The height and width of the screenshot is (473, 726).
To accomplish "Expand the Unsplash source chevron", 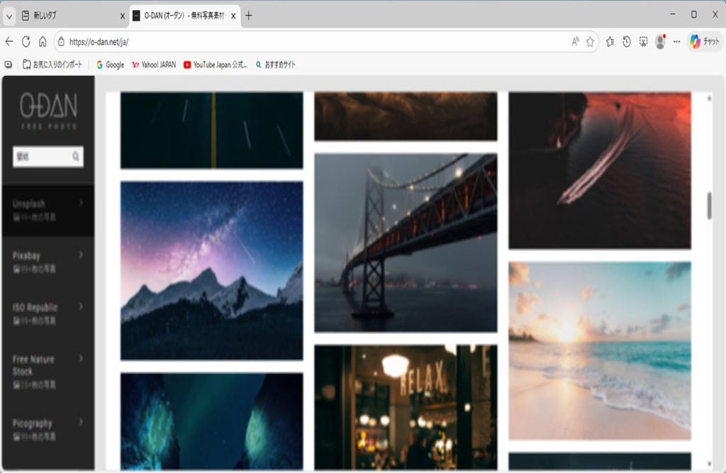I will [81, 204].
